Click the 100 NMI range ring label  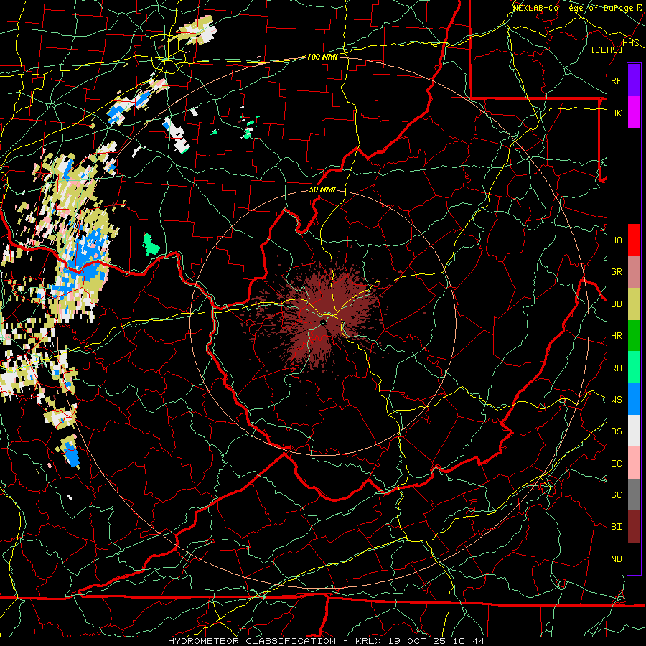[322, 57]
